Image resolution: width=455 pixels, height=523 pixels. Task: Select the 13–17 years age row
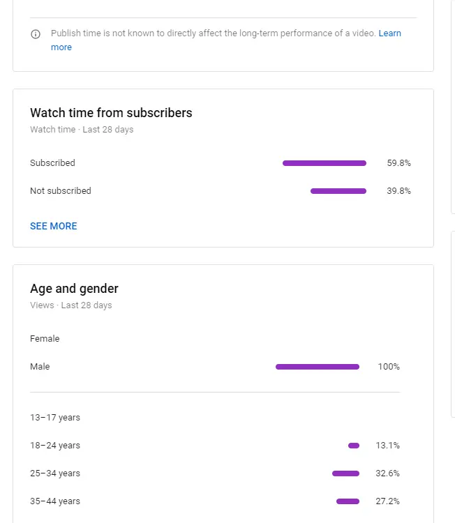(55, 418)
